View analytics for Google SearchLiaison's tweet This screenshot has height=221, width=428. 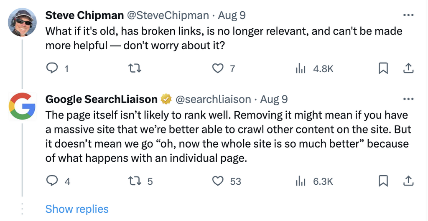coord(301,181)
